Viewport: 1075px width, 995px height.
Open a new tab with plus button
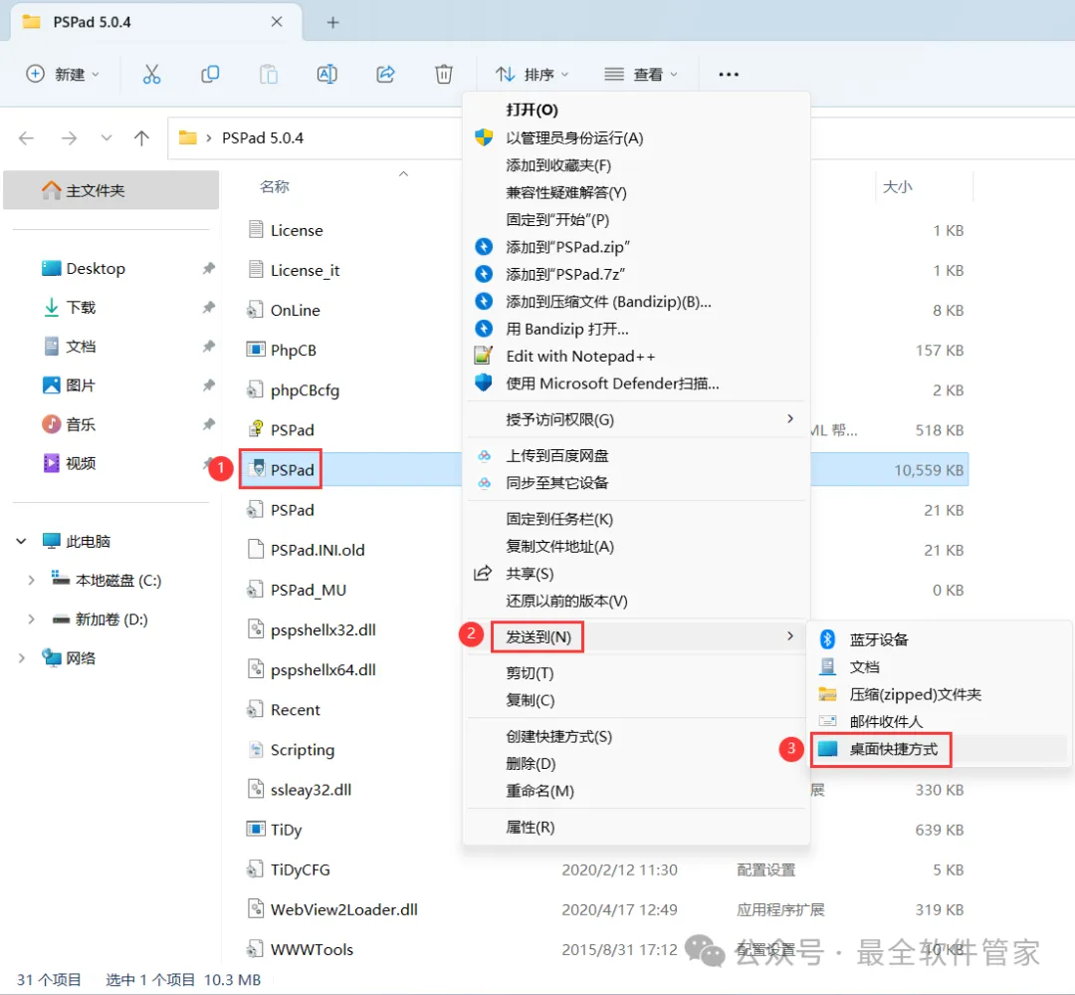[332, 23]
